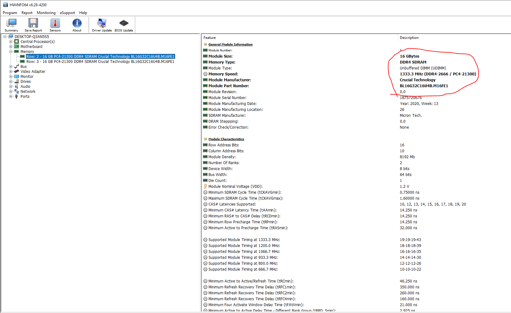The height and width of the screenshot is (313, 511).
Task: Open the Help menu
Action: (83, 13)
